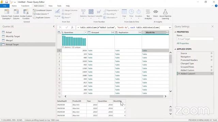Add a Custom Column
218x122 pixels.
(x=16, y=14)
